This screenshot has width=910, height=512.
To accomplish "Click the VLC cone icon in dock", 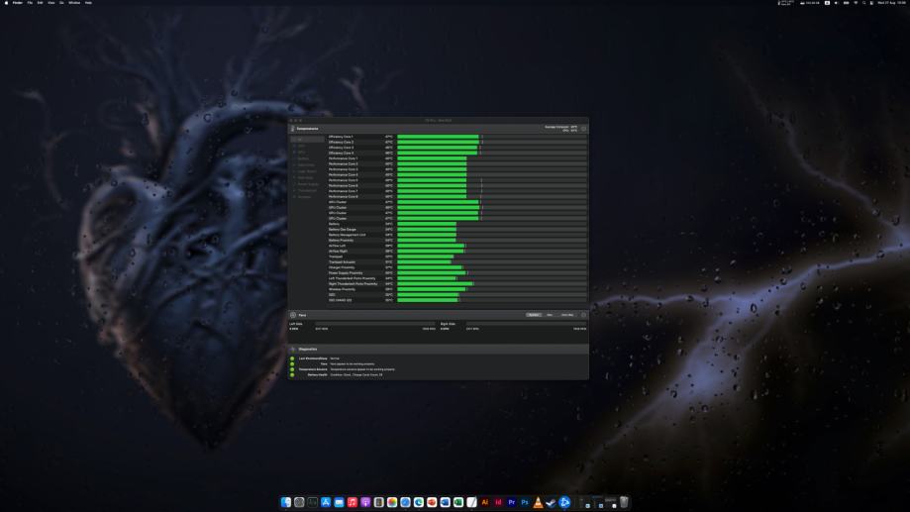I will pyautogui.click(x=538, y=503).
